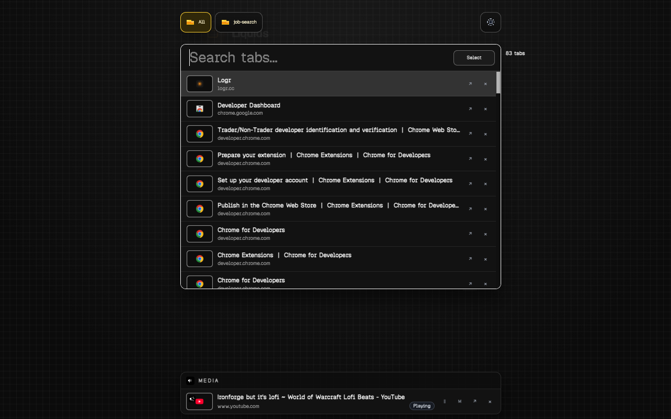This screenshot has height=419, width=671.
Task: Open Ironforge lofi YouTube tab via its arrow
Action: pyautogui.click(x=475, y=401)
